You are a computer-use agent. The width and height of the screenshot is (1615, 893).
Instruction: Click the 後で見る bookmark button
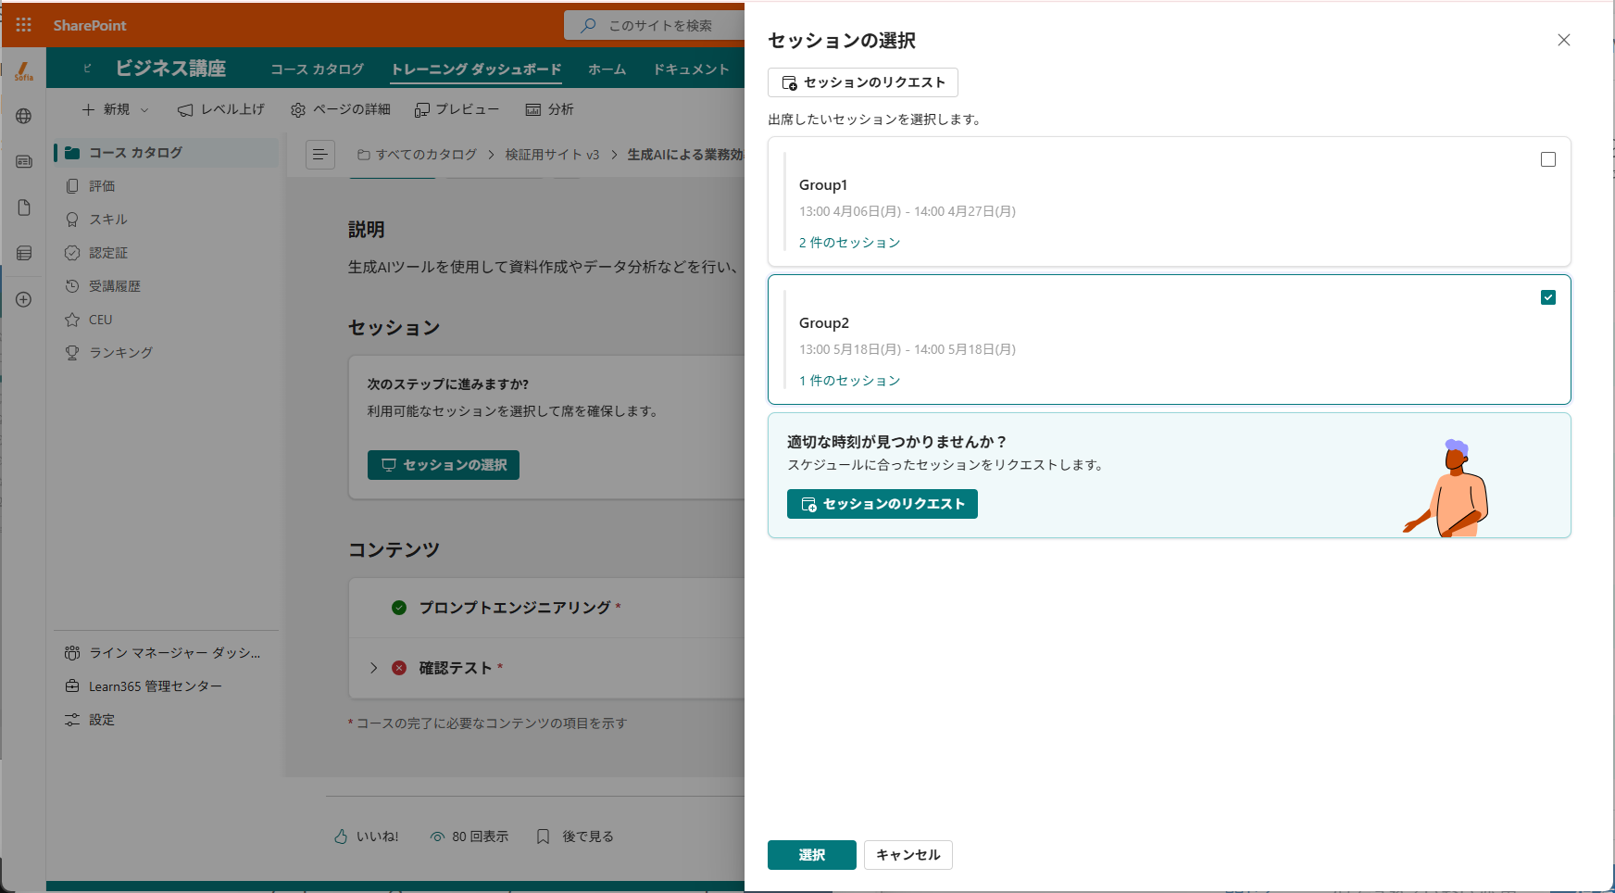(x=575, y=836)
